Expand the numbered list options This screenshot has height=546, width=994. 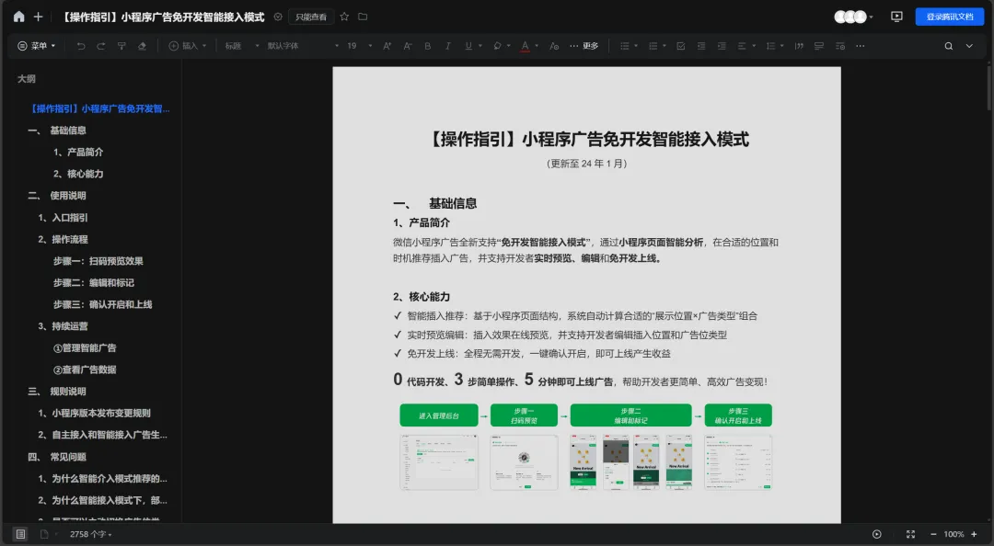coord(665,46)
